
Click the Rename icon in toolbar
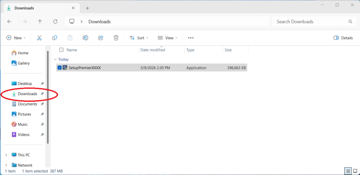pos(85,38)
